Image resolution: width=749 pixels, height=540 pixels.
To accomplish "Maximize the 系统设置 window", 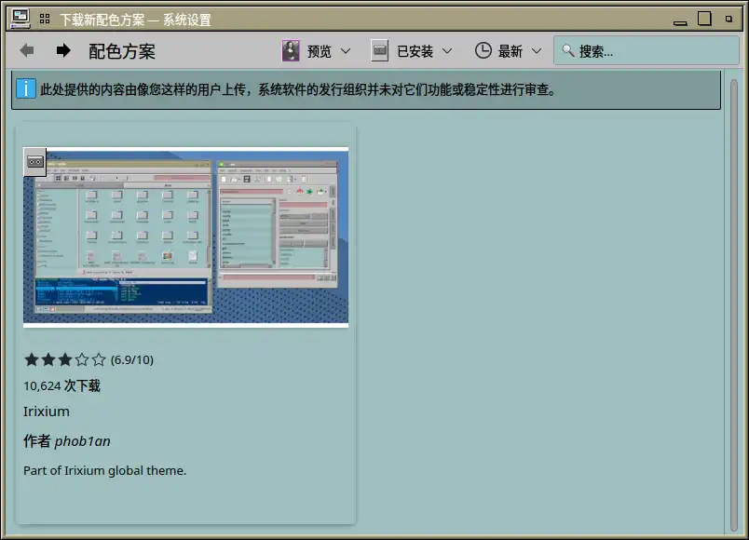I will (x=704, y=19).
